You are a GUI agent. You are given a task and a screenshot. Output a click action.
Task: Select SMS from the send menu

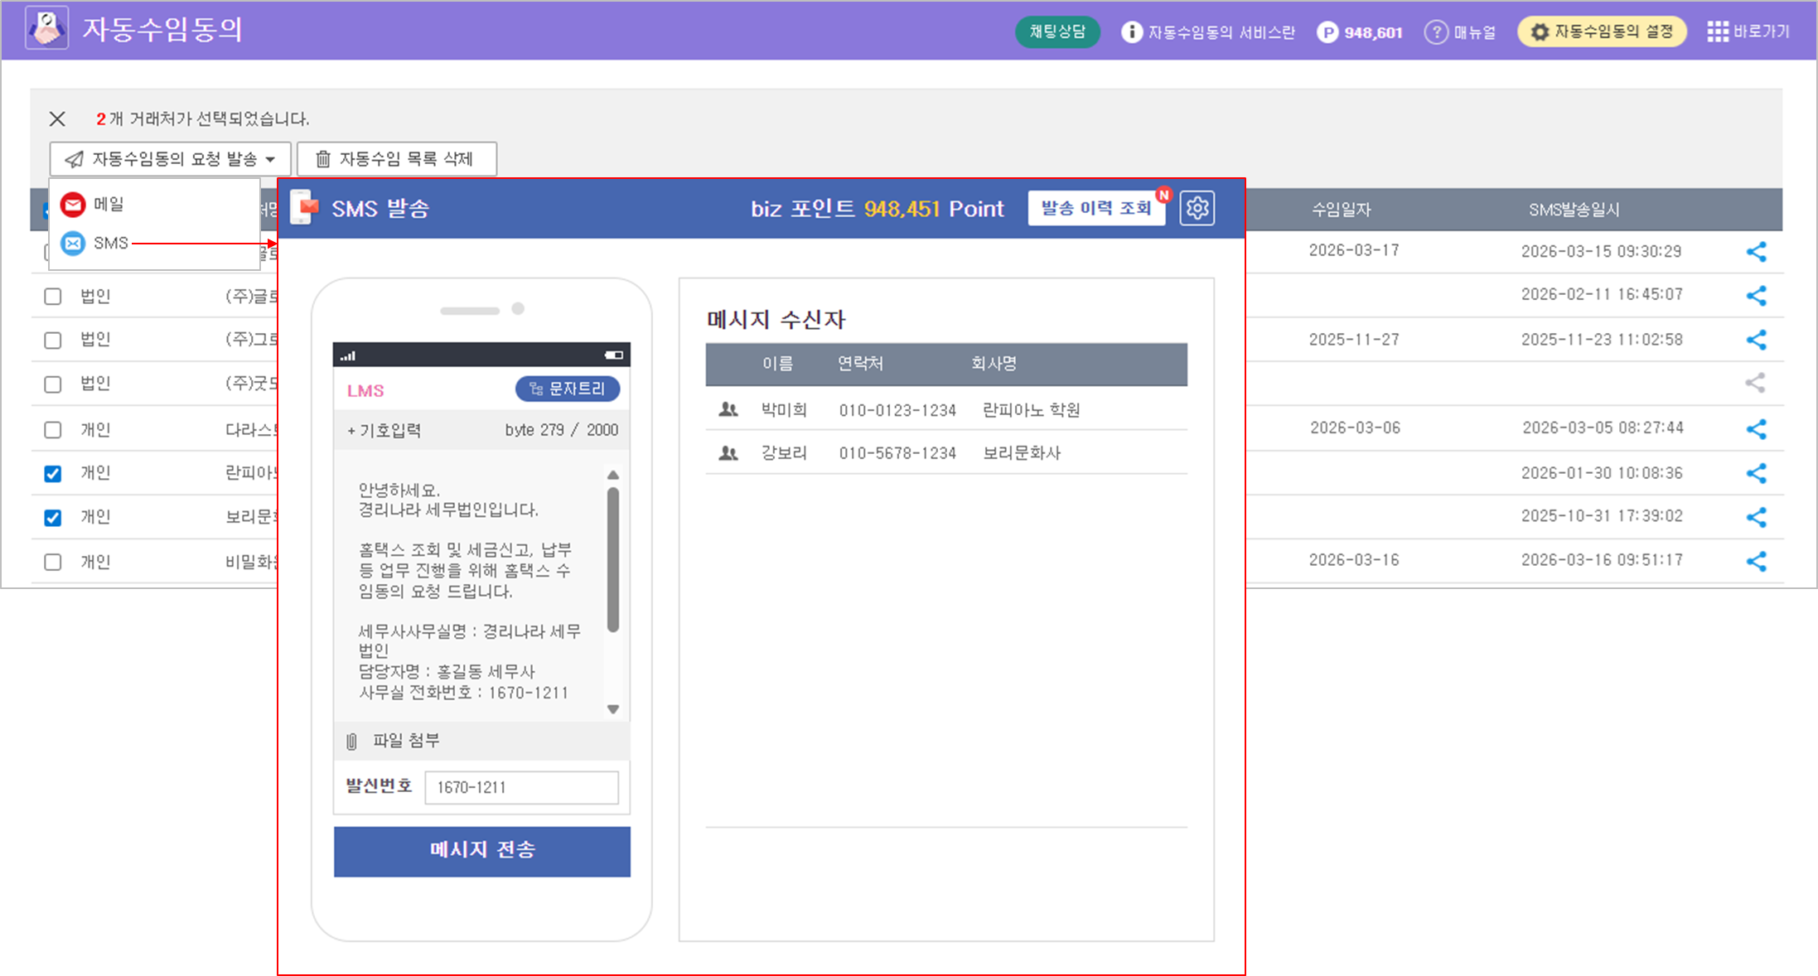[x=109, y=243]
